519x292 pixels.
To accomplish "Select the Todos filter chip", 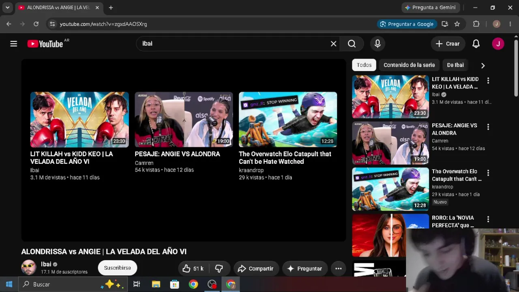I will pos(364,65).
